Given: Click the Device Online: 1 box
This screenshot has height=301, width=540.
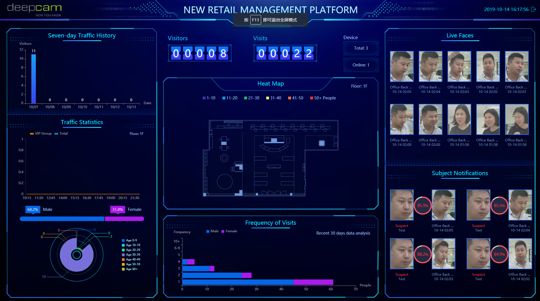Looking at the screenshot, I should pos(361,65).
